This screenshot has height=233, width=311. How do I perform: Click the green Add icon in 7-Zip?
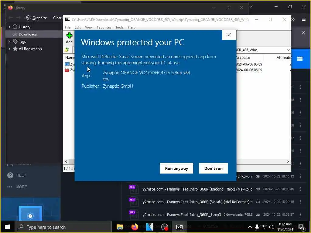pyautogui.click(x=69, y=36)
